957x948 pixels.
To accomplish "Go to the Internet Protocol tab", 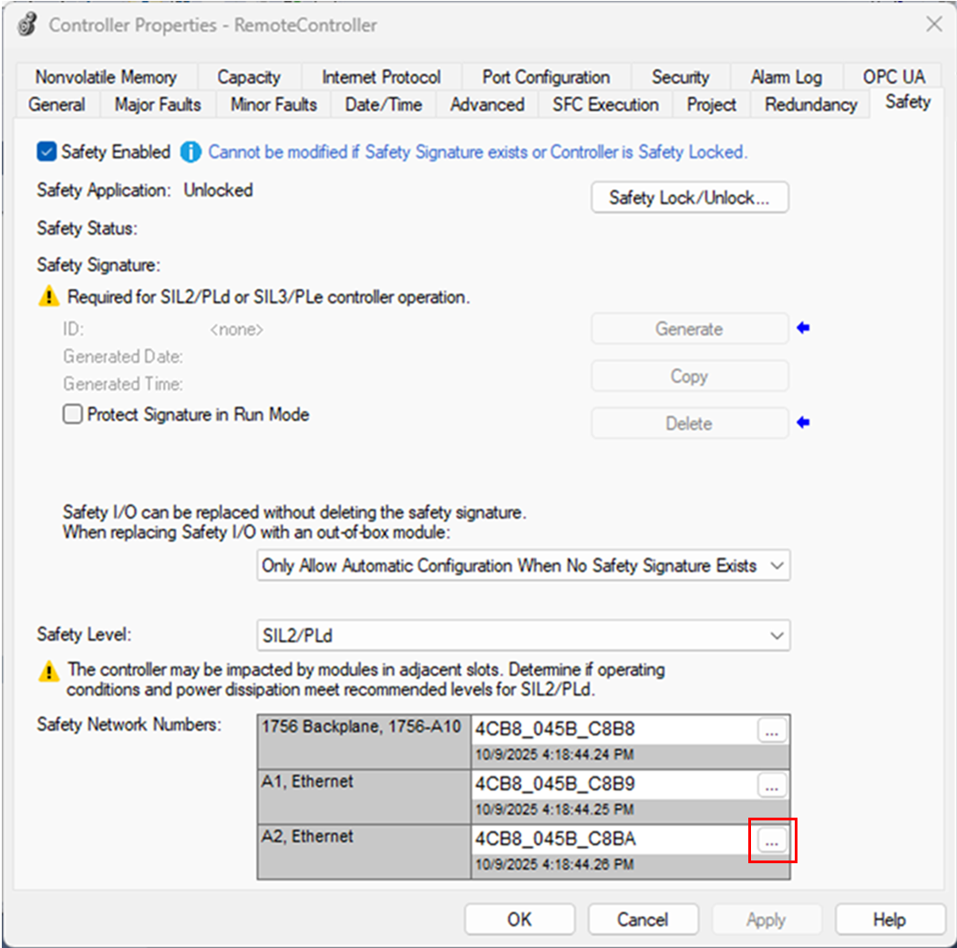I will (382, 77).
